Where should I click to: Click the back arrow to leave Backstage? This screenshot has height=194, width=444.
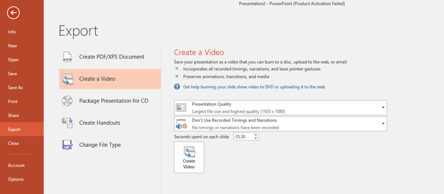13,13
